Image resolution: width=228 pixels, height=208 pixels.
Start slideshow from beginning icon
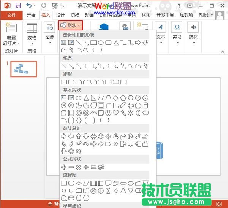[x=55, y=6]
